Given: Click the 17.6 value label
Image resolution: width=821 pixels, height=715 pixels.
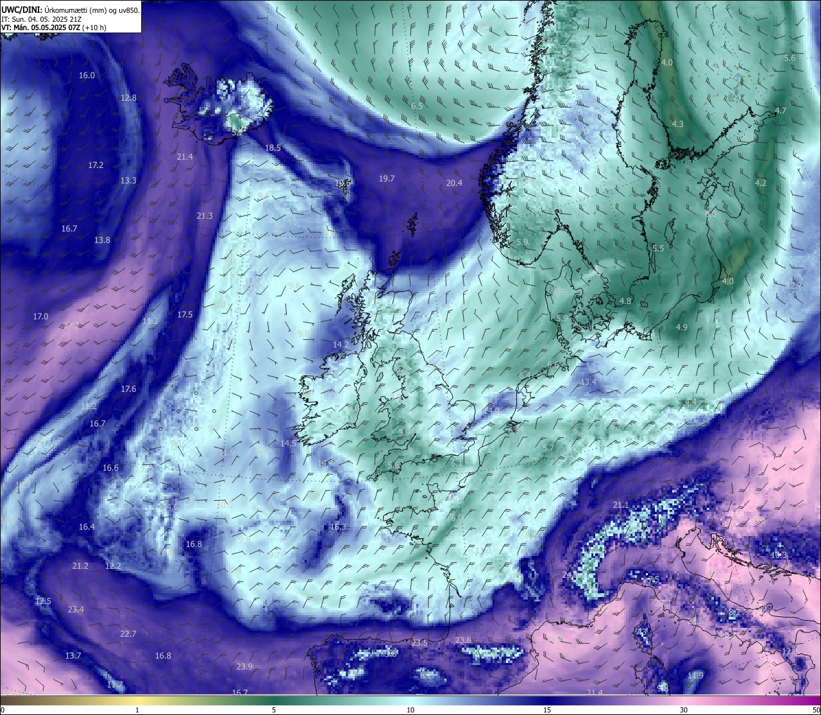Looking at the screenshot, I should pos(128,389).
